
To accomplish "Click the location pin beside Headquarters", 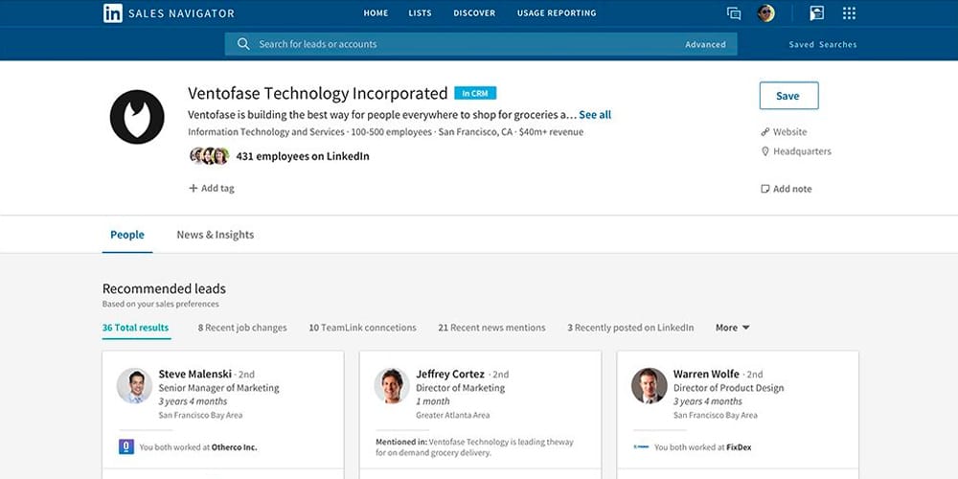I will tap(764, 151).
